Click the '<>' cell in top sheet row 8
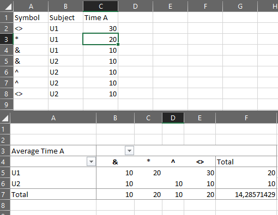The height and width of the screenshot is (215, 278). tap(31, 94)
